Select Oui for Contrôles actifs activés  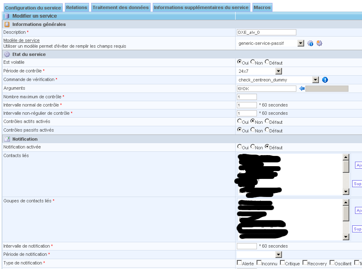pyautogui.click(x=240, y=121)
